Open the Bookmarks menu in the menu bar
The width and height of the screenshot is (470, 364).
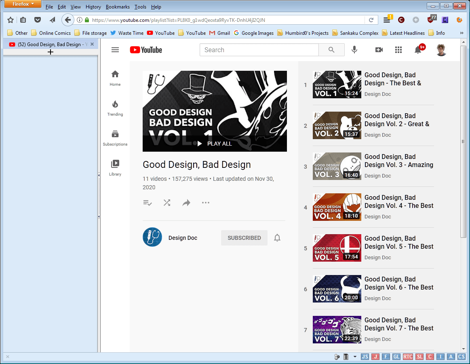(x=118, y=7)
